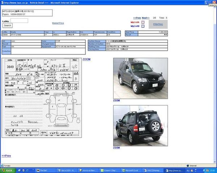This screenshot has width=217, height=173.
Task: Tick the MyListA checkbox
Action: tap(143, 22)
